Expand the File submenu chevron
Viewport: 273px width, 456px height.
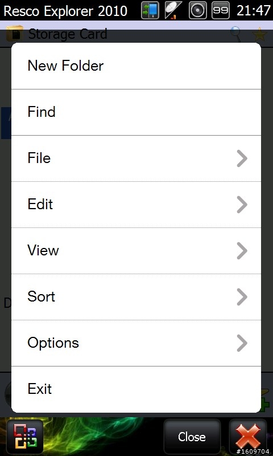coord(242,158)
